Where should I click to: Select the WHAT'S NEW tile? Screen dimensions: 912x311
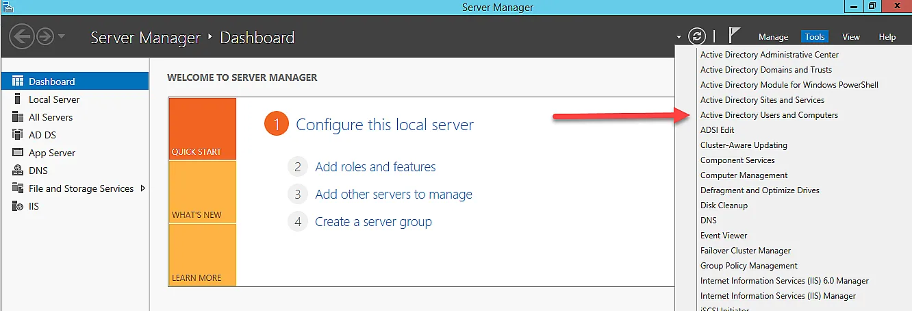pos(202,192)
